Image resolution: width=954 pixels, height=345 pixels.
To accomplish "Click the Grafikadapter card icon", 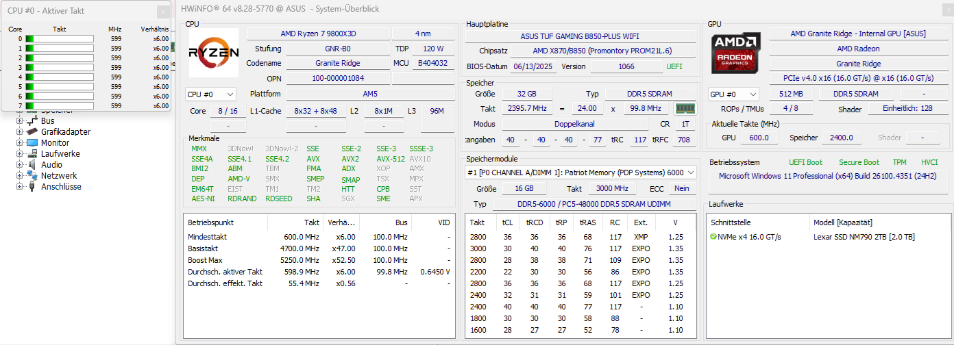I will tap(32, 131).
